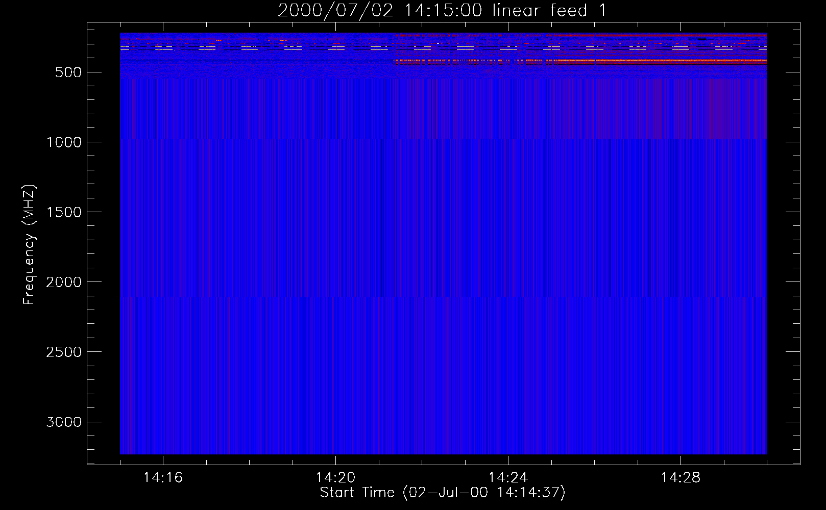The height and width of the screenshot is (510, 826).
Task: Select the 14:28 time tick label
Action: [x=681, y=478]
